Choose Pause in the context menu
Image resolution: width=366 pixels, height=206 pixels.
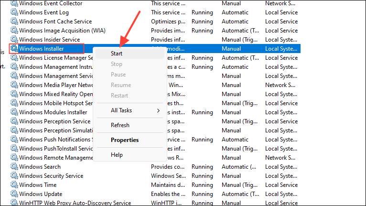(x=130, y=75)
